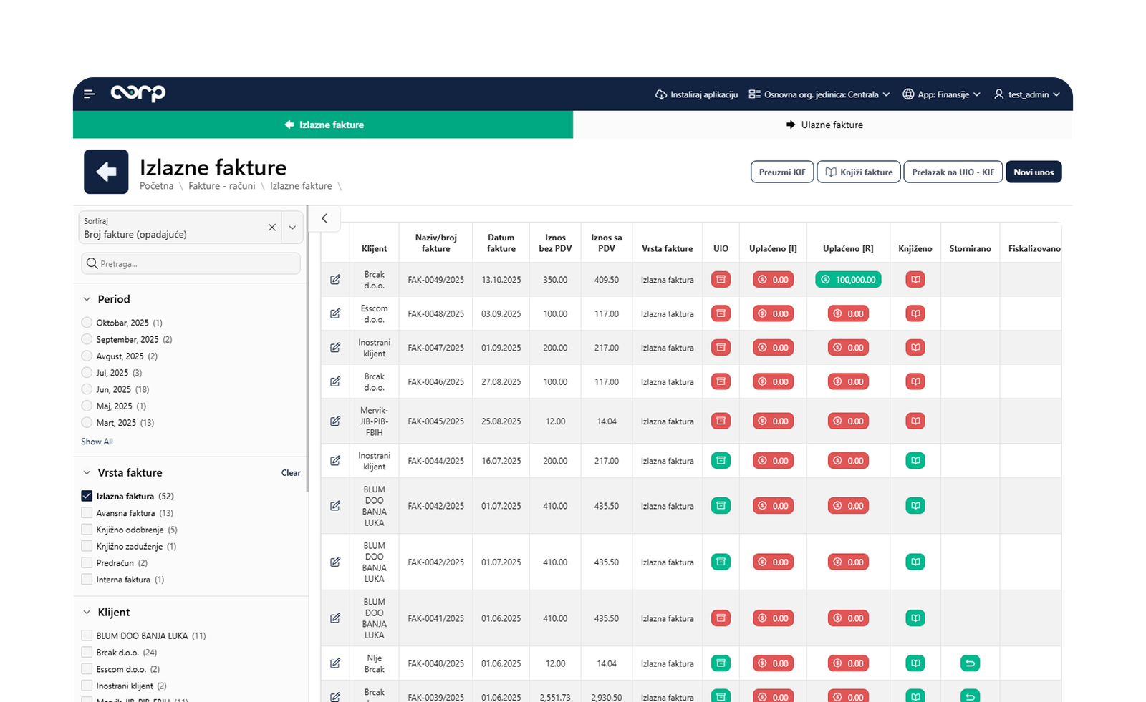Image resolution: width=1146 pixels, height=702 pixels.
Task: Click green 100,000.00 paid badge for FAK-0049/2025
Action: click(848, 280)
